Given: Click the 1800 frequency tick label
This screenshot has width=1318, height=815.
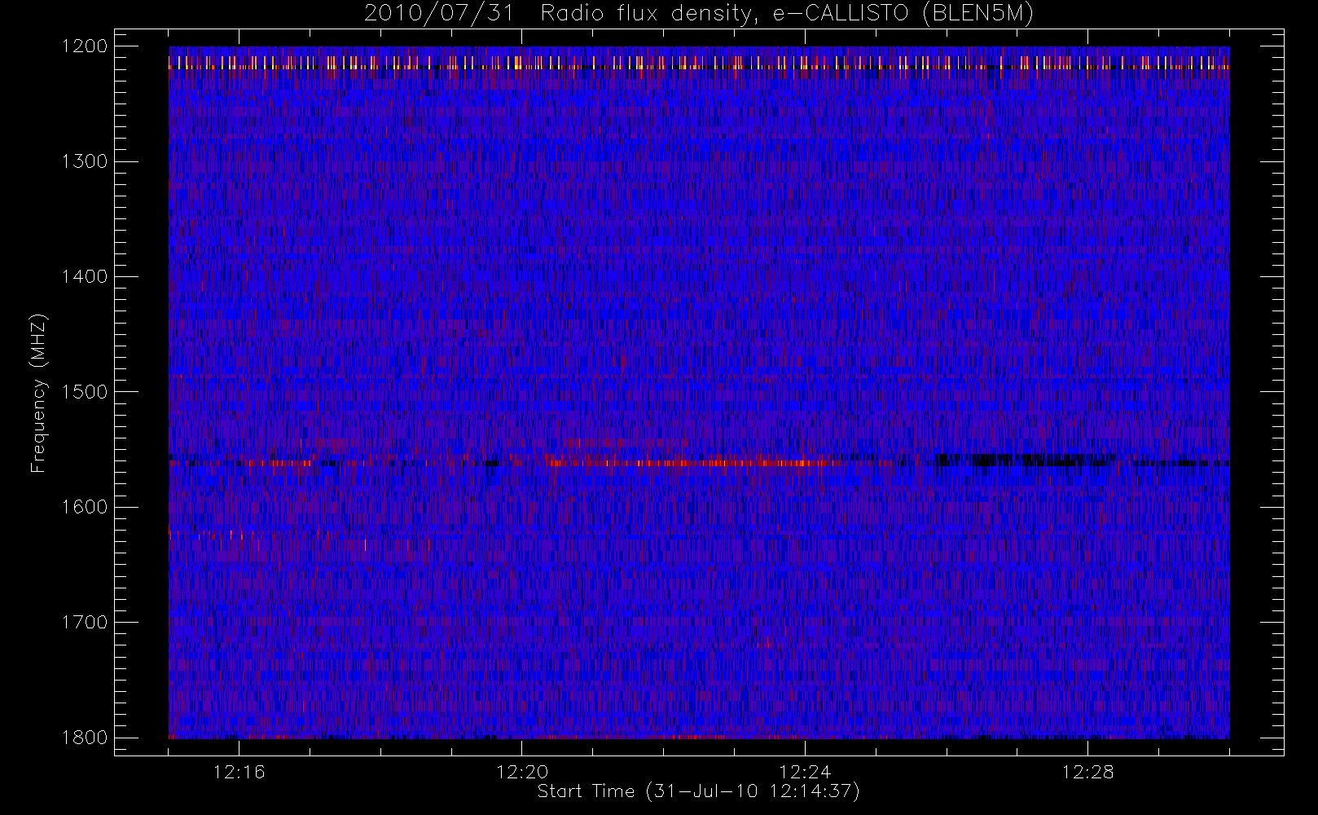Looking at the screenshot, I should 85,738.
